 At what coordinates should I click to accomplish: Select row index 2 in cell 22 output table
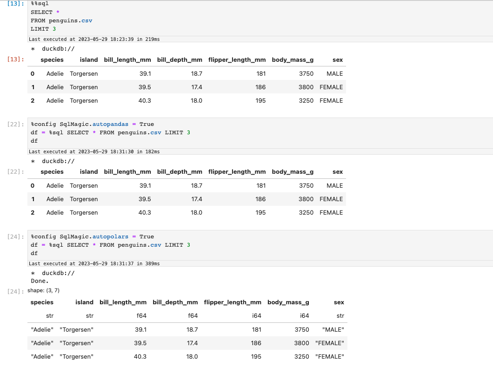click(x=33, y=212)
